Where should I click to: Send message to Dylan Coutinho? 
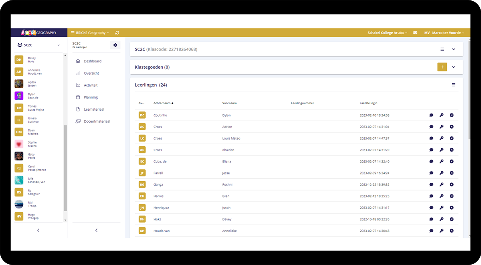[x=431, y=115]
